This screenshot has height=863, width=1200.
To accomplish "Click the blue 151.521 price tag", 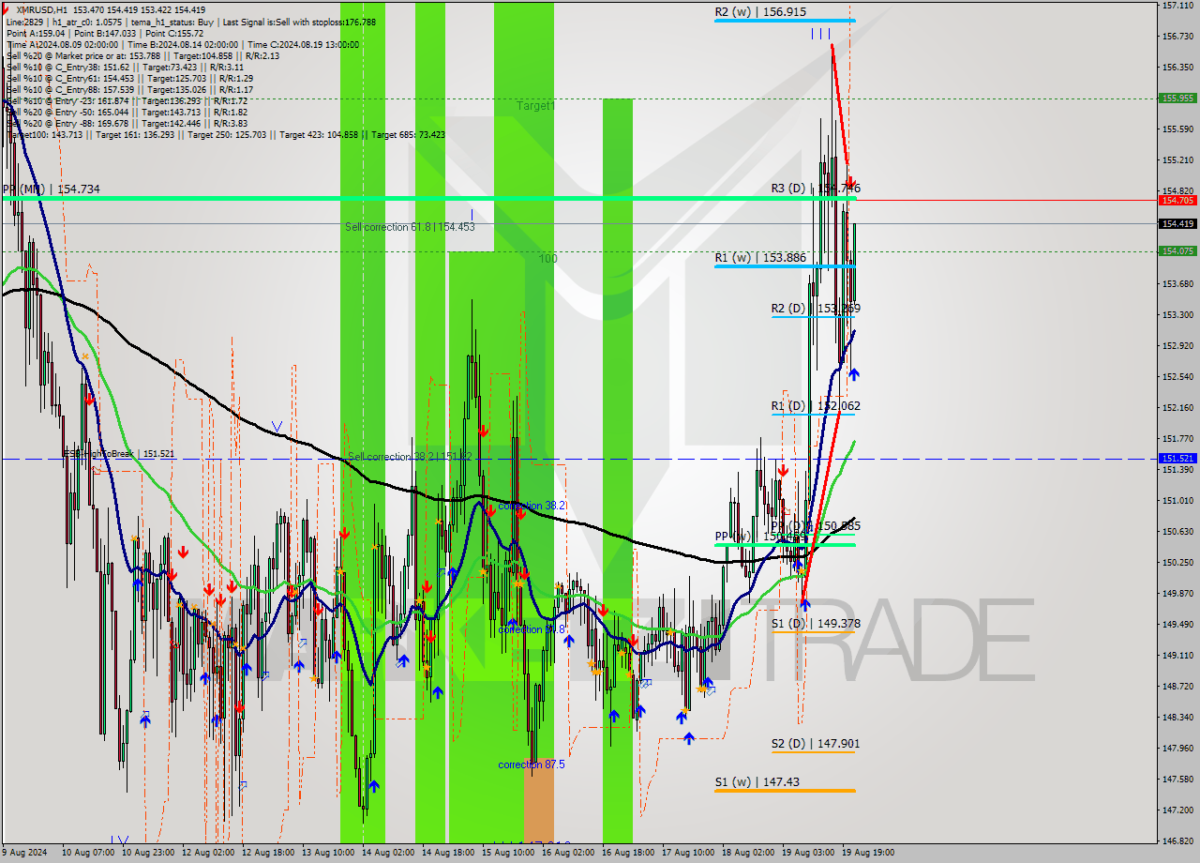I will pos(1177,458).
